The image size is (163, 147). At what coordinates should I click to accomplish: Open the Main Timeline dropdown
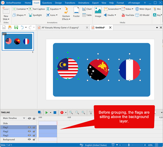pos(24,118)
